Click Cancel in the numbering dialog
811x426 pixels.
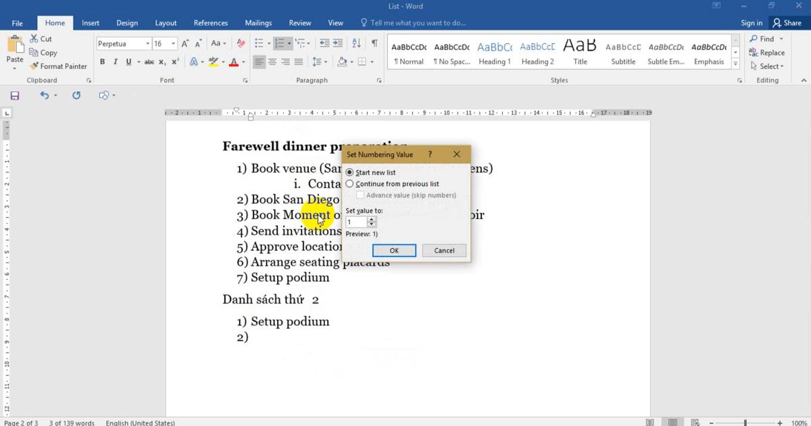coord(444,250)
